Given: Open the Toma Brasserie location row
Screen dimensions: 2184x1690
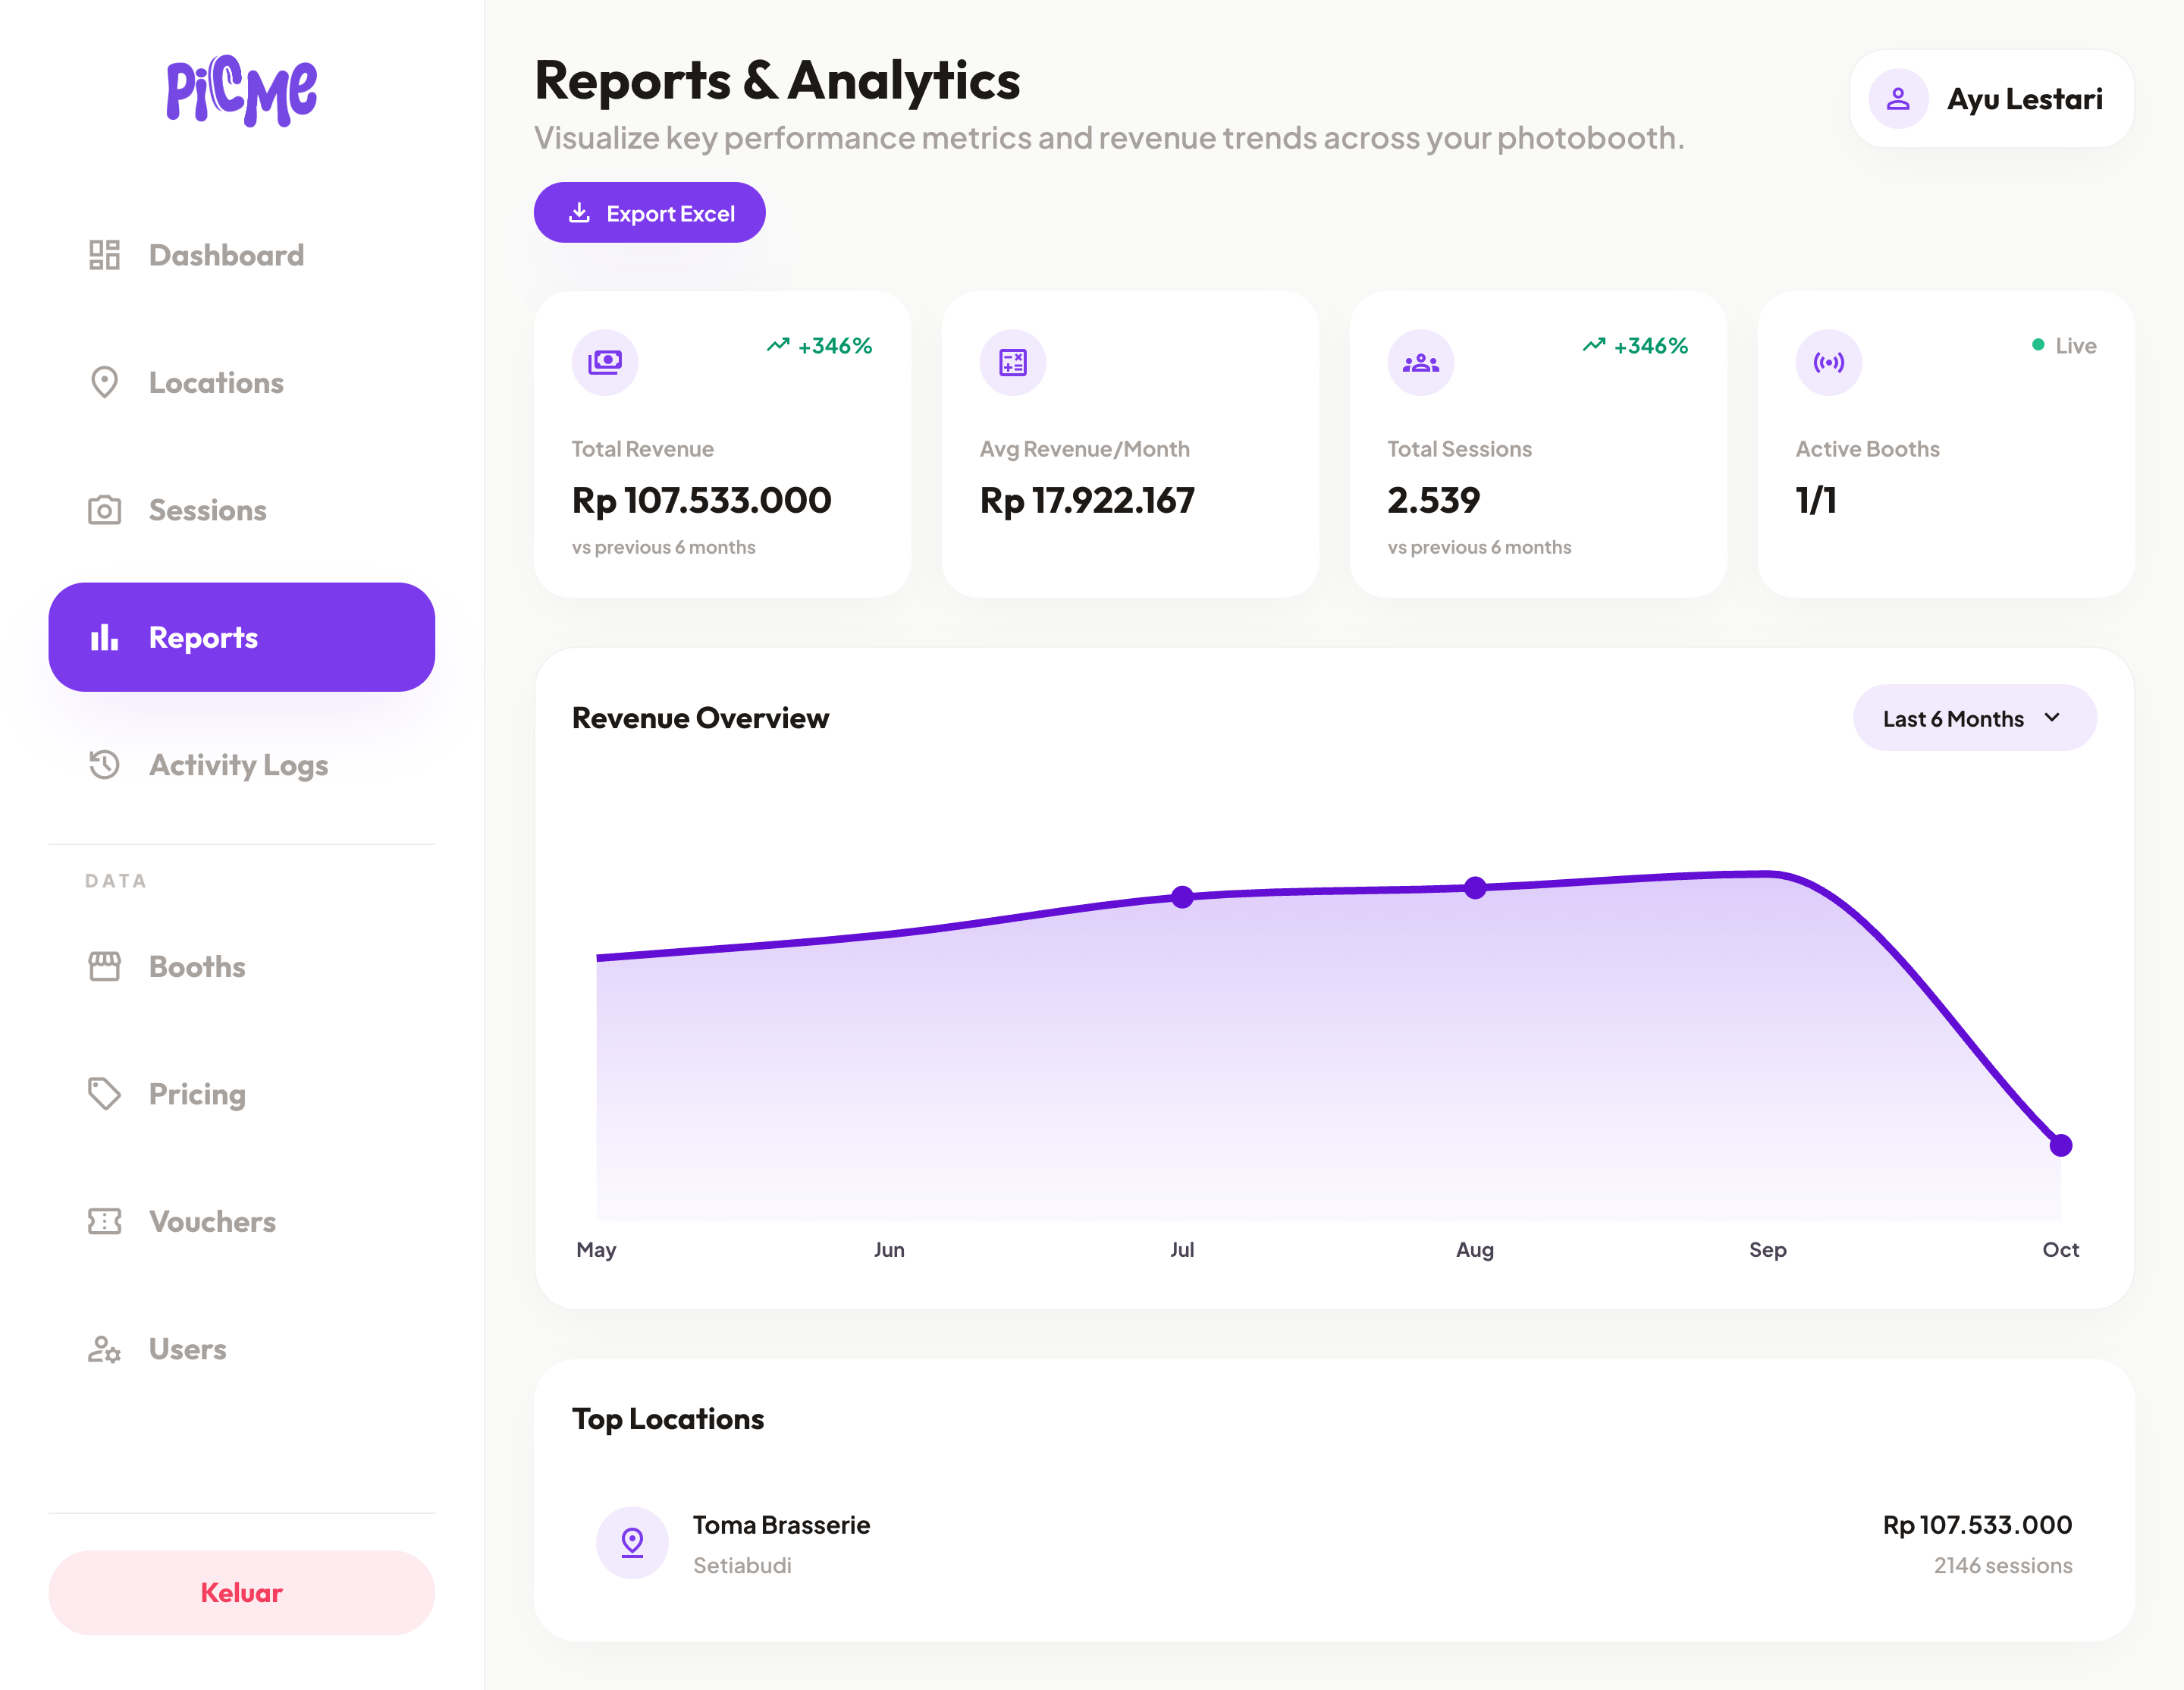Looking at the screenshot, I should 1334,1544.
